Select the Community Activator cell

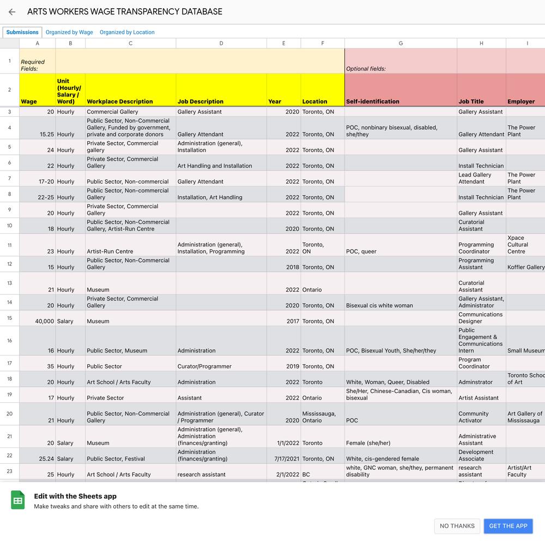click(x=481, y=414)
